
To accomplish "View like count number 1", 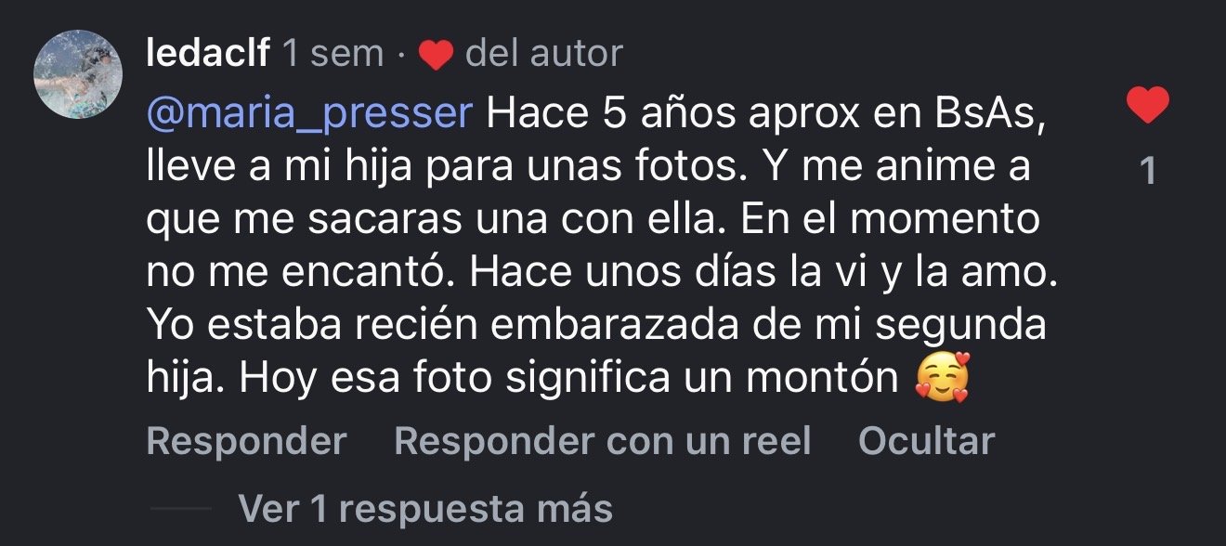I will point(1148,171).
